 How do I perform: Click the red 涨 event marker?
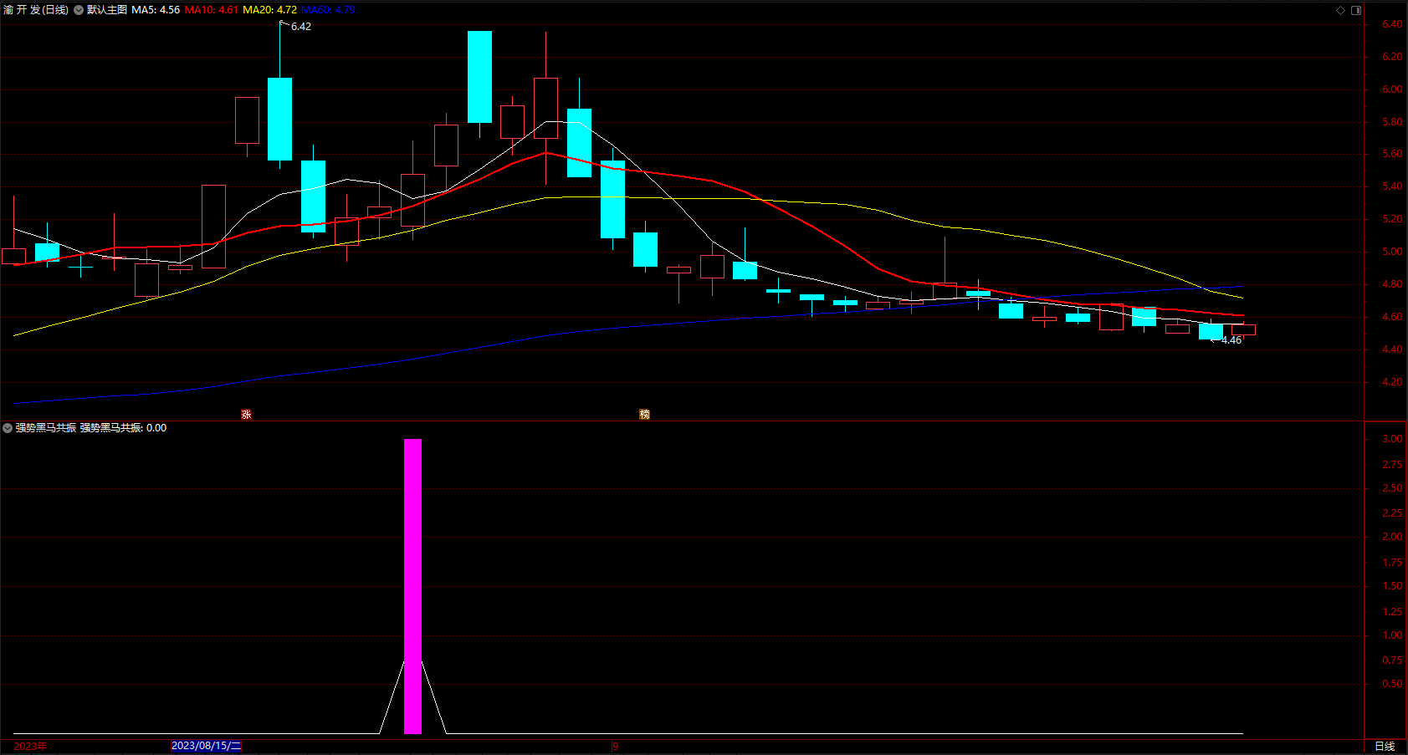(246, 414)
